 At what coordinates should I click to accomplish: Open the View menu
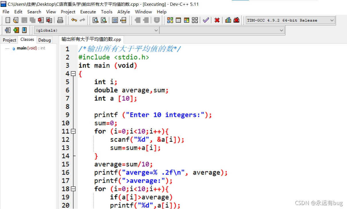[x=51, y=12]
